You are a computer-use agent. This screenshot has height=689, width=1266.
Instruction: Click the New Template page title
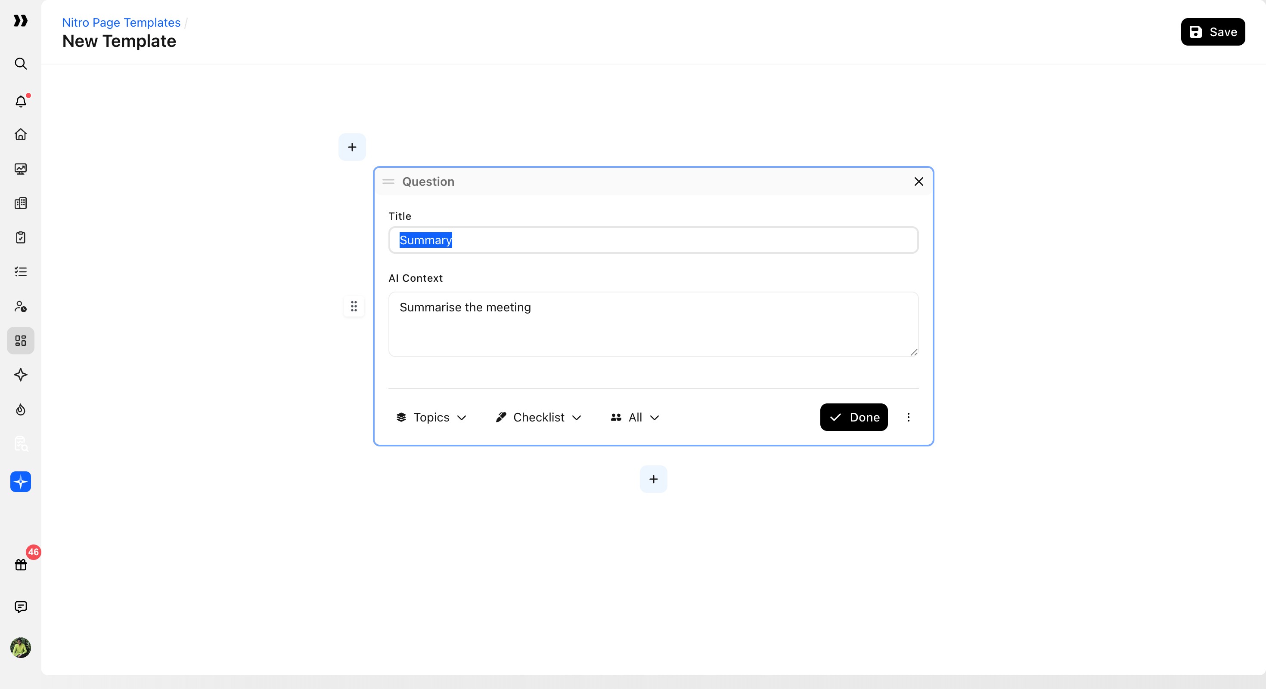(x=119, y=41)
